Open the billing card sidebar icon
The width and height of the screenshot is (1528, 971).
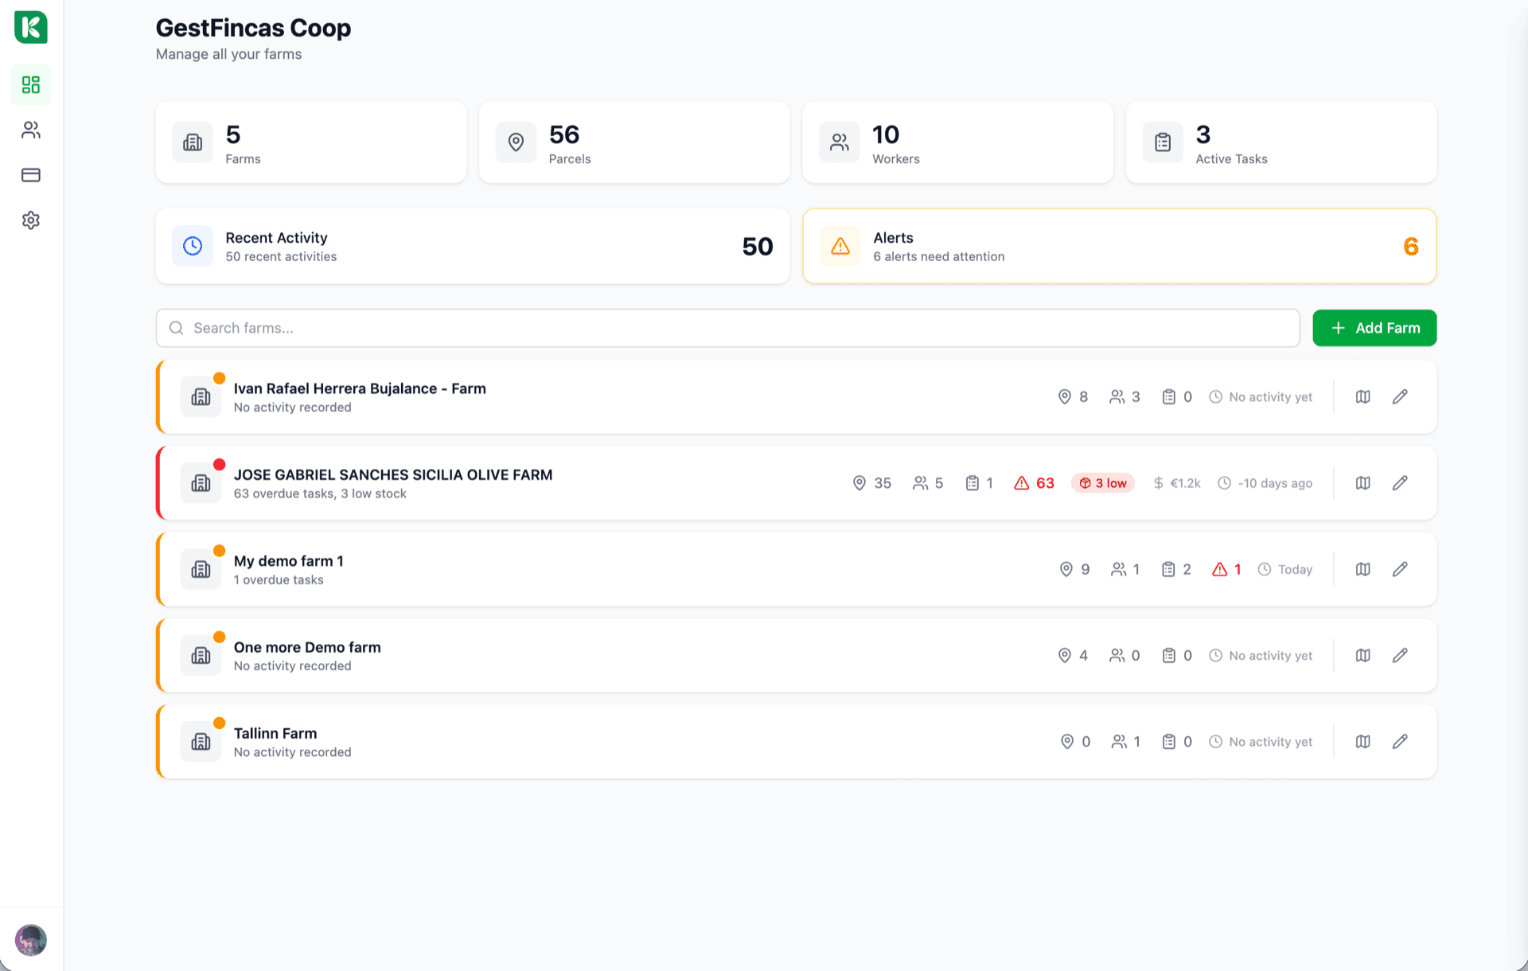[31, 175]
